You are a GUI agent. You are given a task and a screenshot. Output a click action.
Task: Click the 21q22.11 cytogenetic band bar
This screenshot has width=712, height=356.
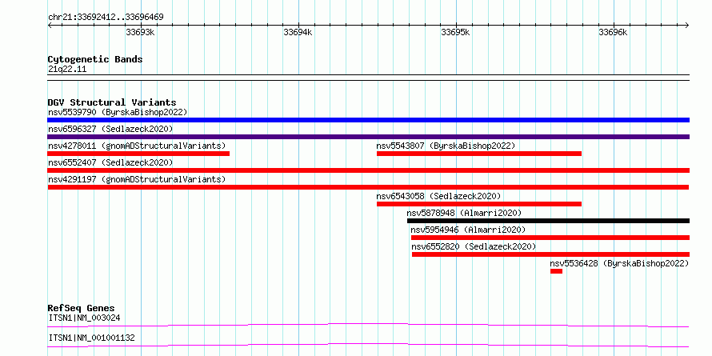(368, 78)
